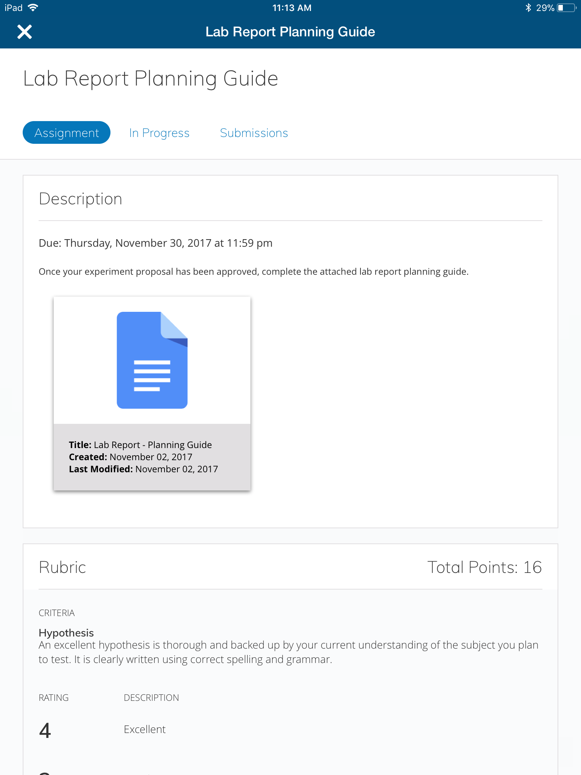Tap the 11:13 AM clock in status bar

click(292, 8)
